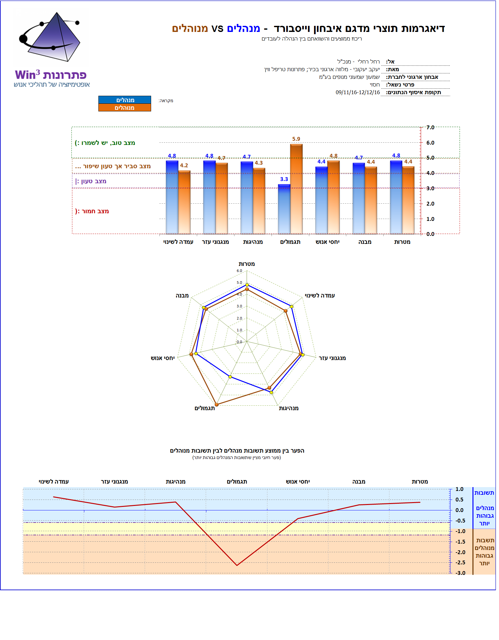
Task: Select the value חסוי
Action: pyautogui.click(x=375, y=85)
